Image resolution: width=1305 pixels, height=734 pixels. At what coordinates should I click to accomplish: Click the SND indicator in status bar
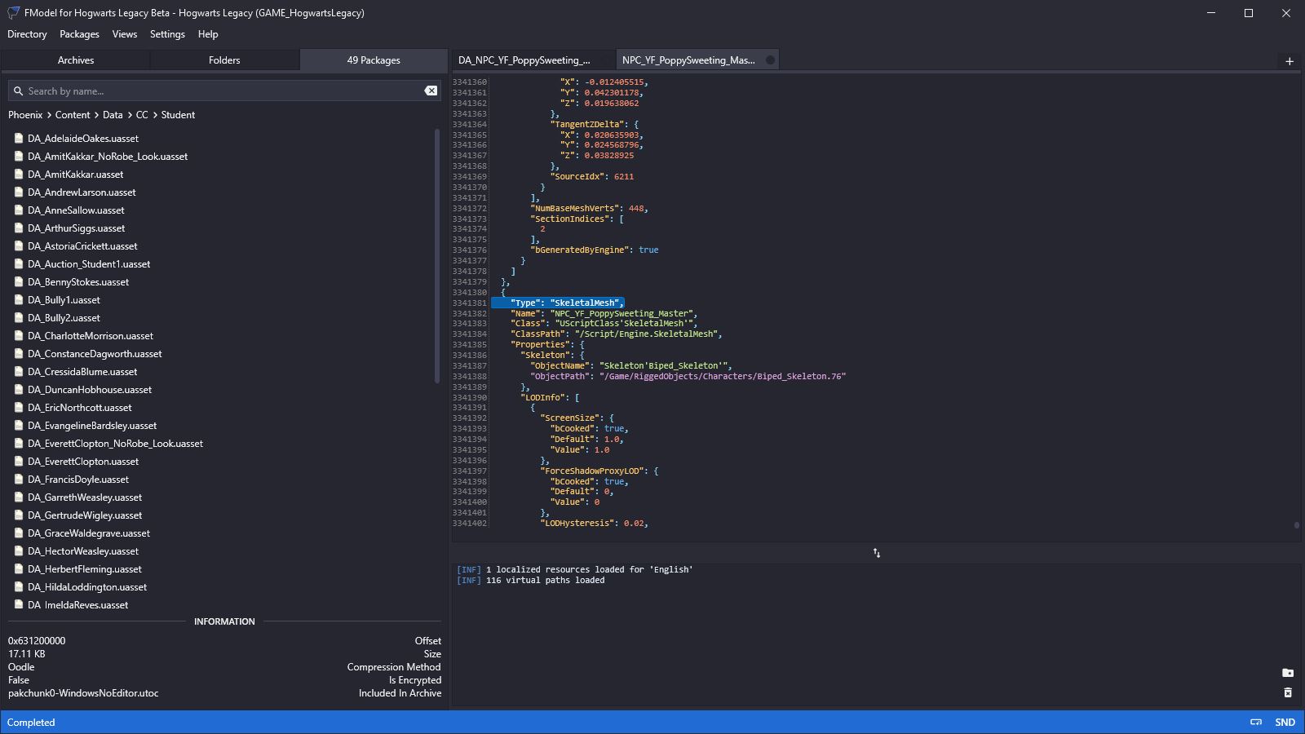[x=1285, y=723]
